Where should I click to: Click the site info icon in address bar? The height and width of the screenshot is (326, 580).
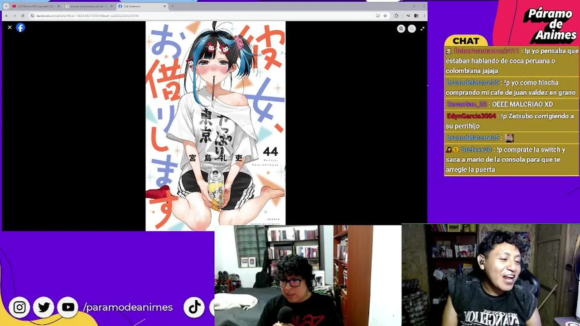coord(32,16)
